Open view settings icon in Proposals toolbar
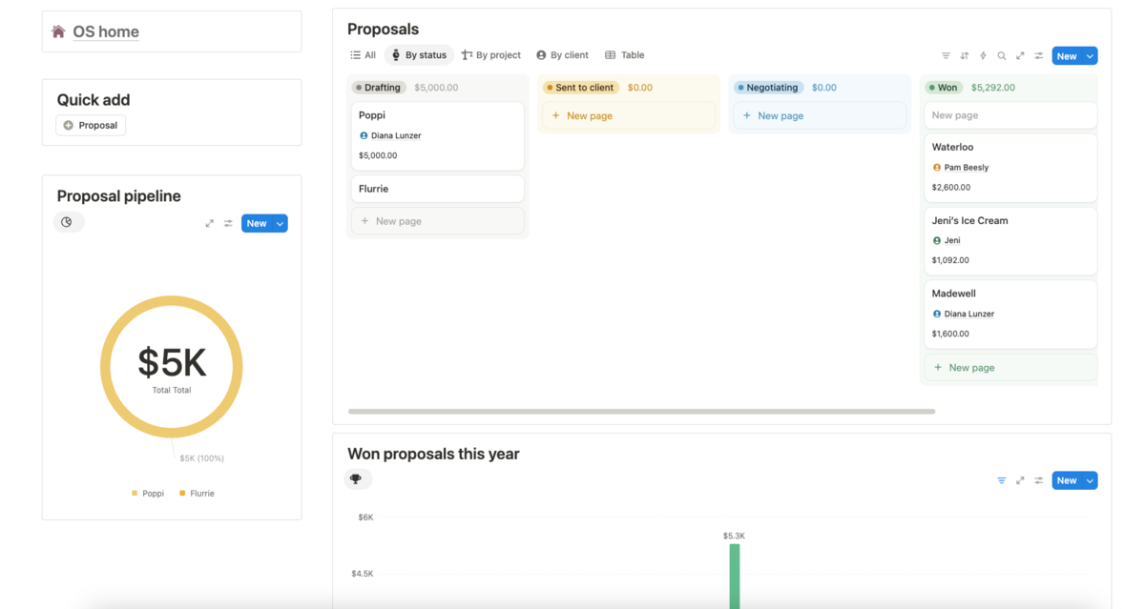Viewport: 1145px width, 609px height. point(1039,56)
